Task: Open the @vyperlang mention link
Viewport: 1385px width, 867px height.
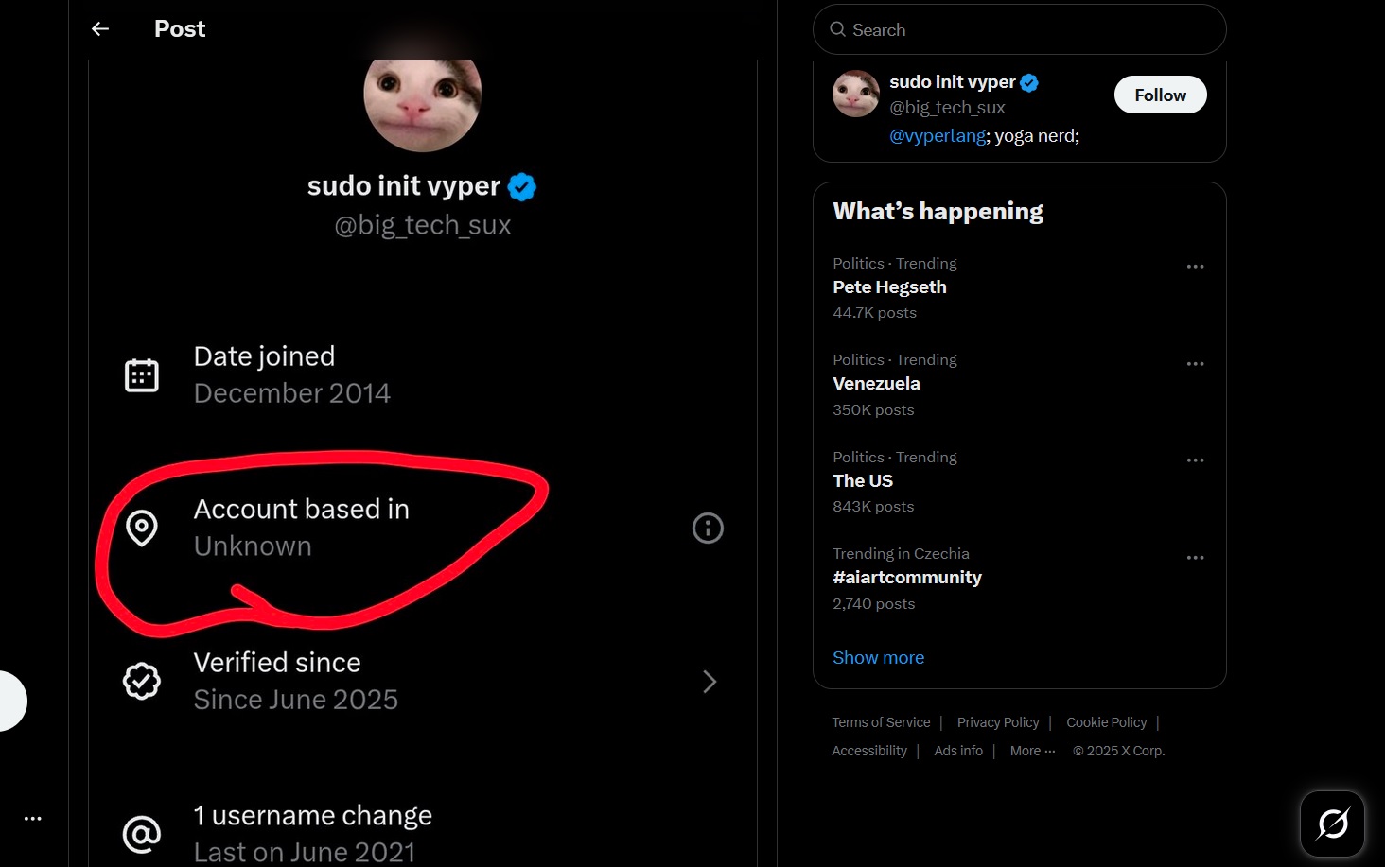Action: point(938,136)
